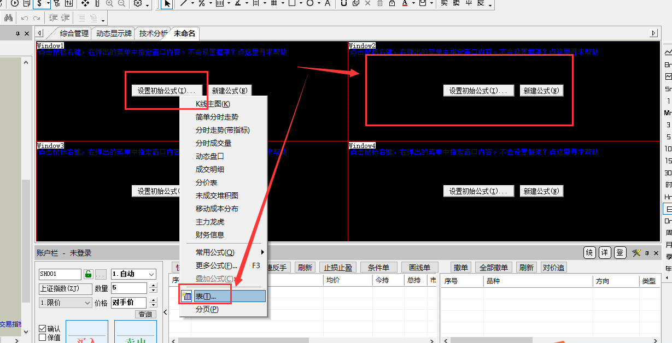The height and width of the screenshot is (343, 672).
Task: Select the percent line tool
Action: 202,3
